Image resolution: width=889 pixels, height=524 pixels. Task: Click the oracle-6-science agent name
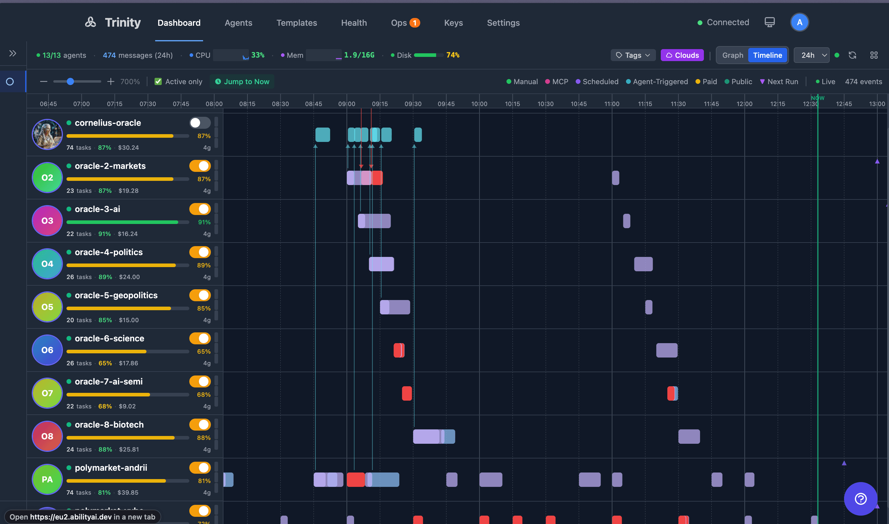[110, 338]
